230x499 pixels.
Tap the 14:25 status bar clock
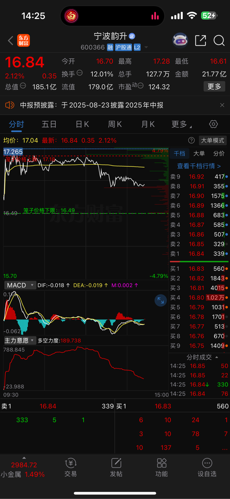(x=33, y=16)
